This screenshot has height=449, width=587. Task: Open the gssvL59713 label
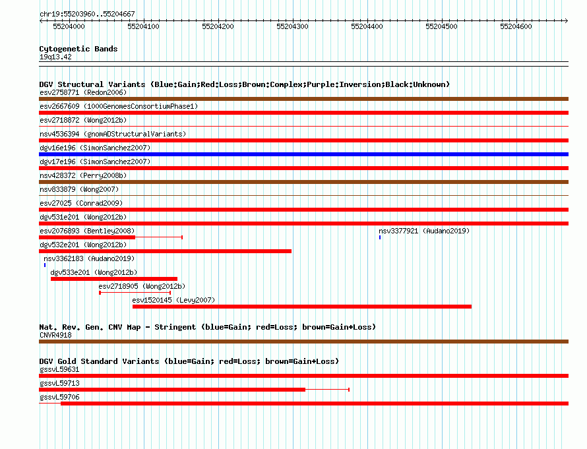coord(59,383)
